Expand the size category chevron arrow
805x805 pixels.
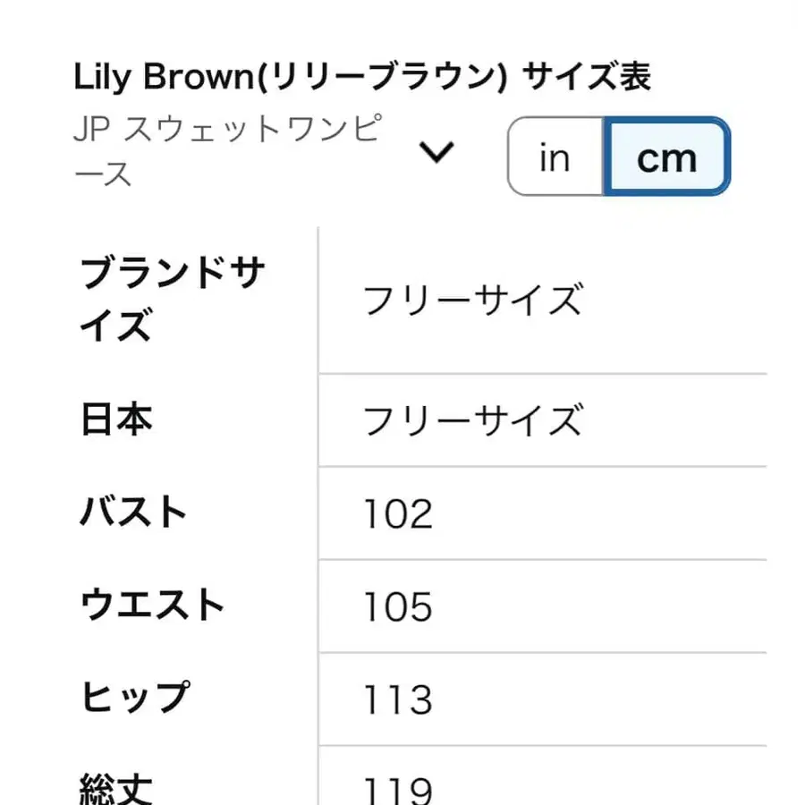437,153
